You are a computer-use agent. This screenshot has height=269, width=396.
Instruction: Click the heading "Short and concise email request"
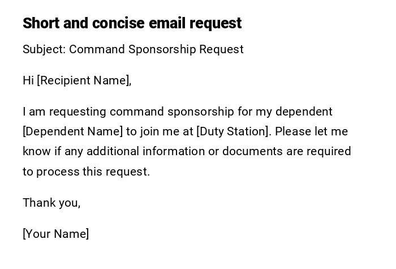pyautogui.click(x=132, y=23)
